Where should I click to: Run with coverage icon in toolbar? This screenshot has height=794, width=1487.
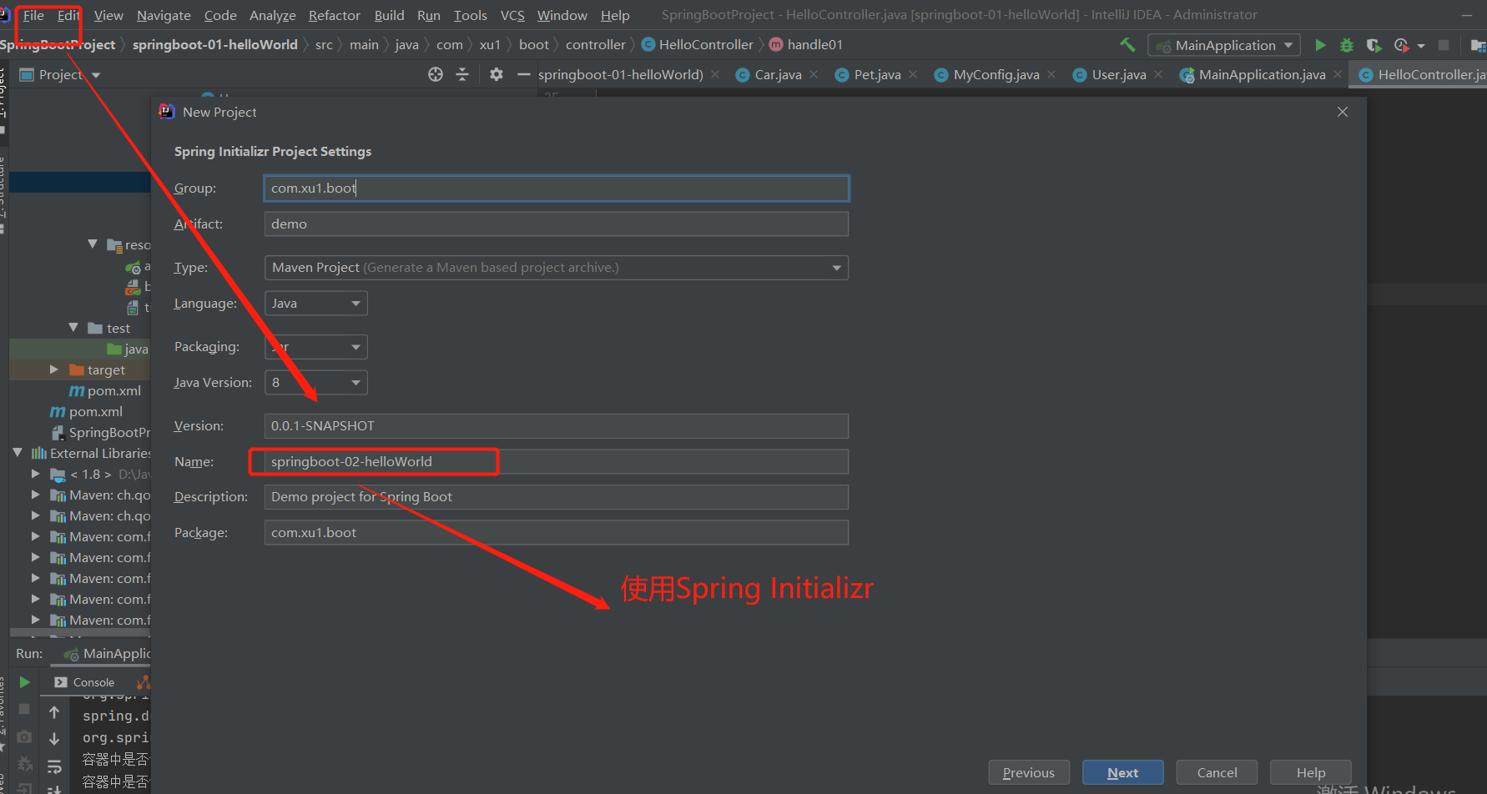(x=1374, y=45)
